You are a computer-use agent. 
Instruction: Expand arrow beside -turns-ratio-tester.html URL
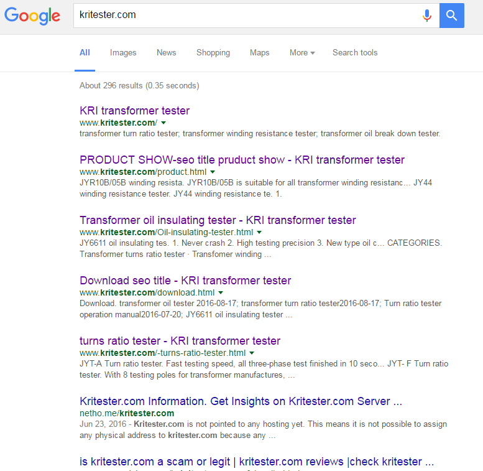pyautogui.click(x=252, y=353)
